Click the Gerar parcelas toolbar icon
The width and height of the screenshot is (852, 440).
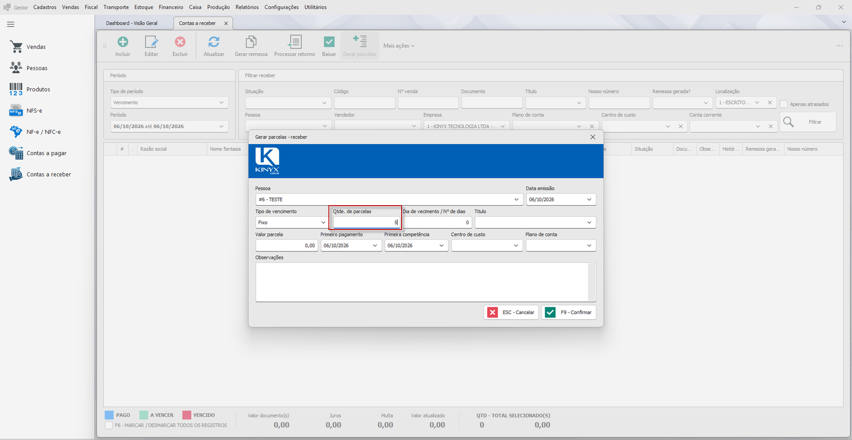tap(359, 42)
